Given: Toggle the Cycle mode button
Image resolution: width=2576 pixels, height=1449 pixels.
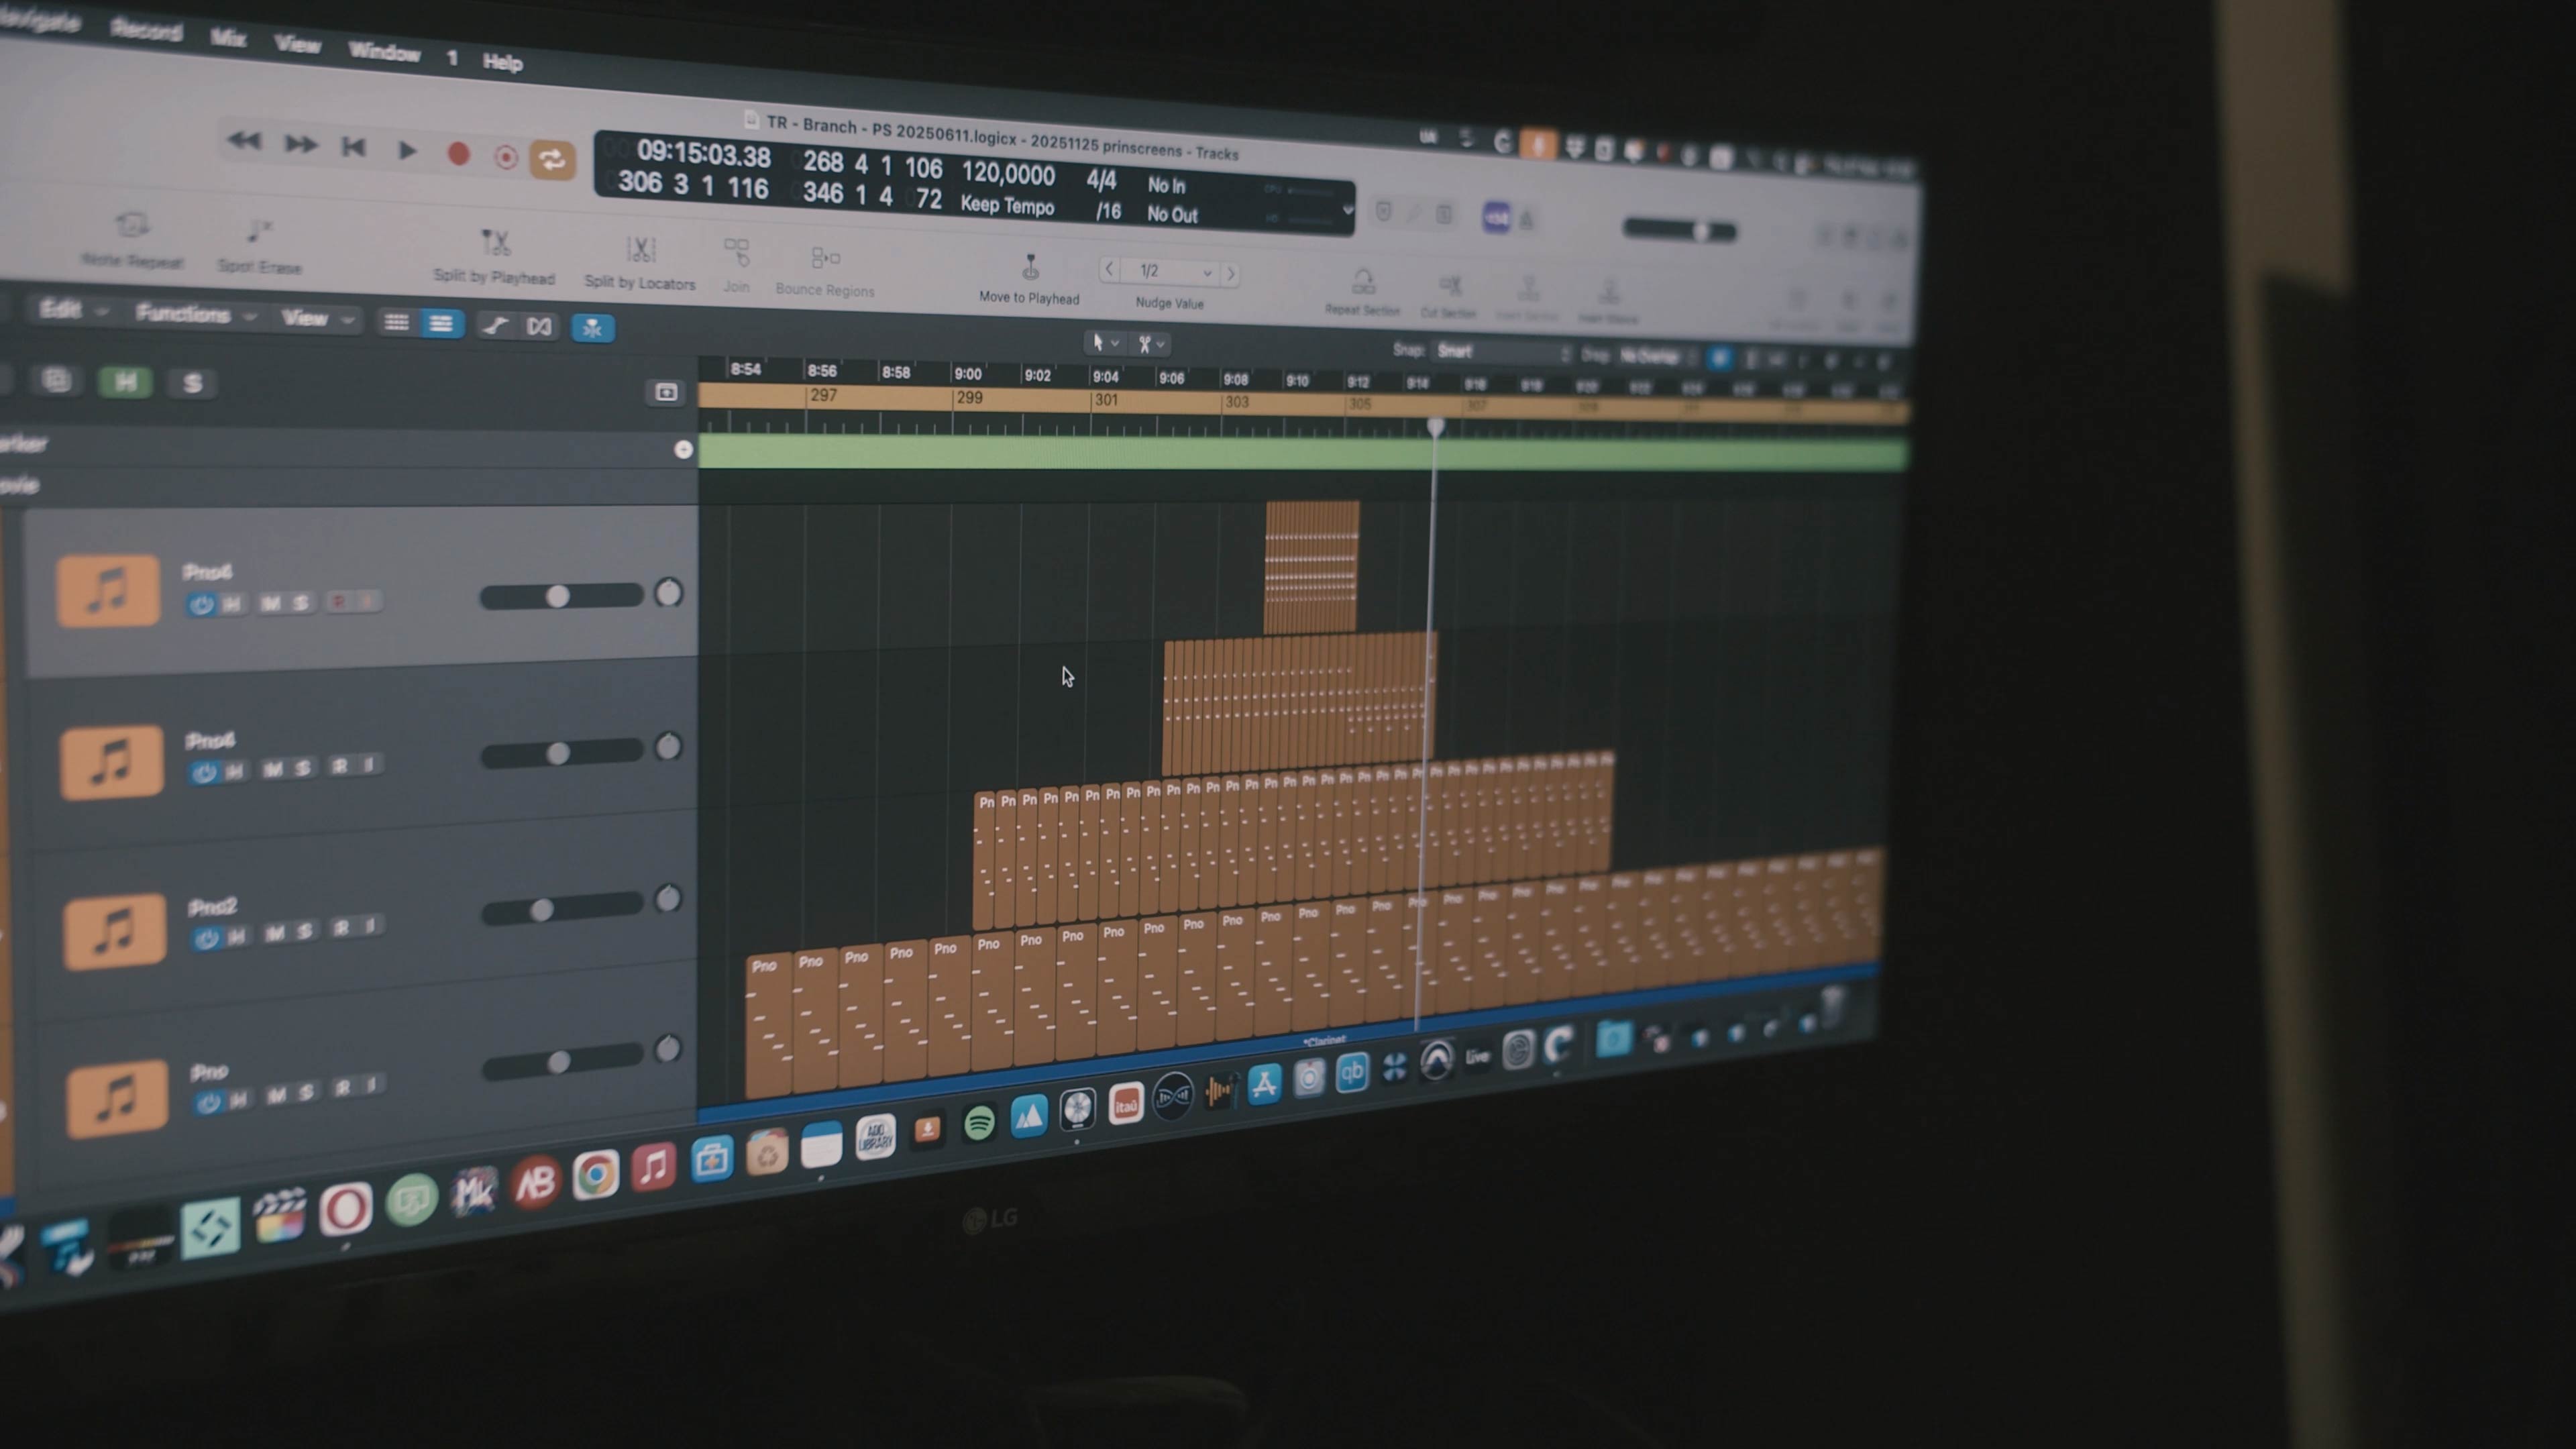Looking at the screenshot, I should (552, 160).
